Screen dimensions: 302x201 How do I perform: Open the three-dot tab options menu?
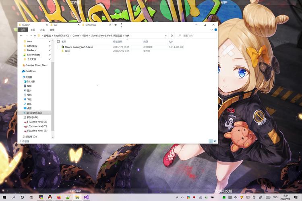pos(122,25)
